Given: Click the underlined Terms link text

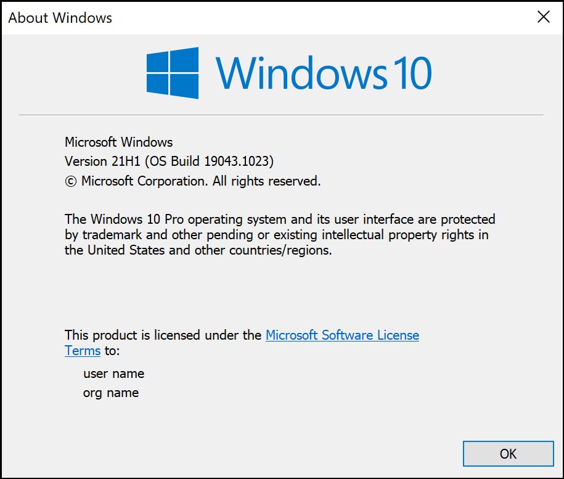Looking at the screenshot, I should pos(83,350).
